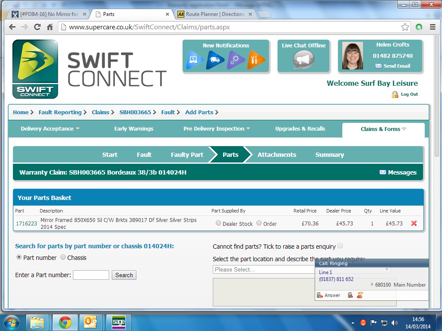
Task: Click the Send Email envelope icon
Action: [378, 66]
